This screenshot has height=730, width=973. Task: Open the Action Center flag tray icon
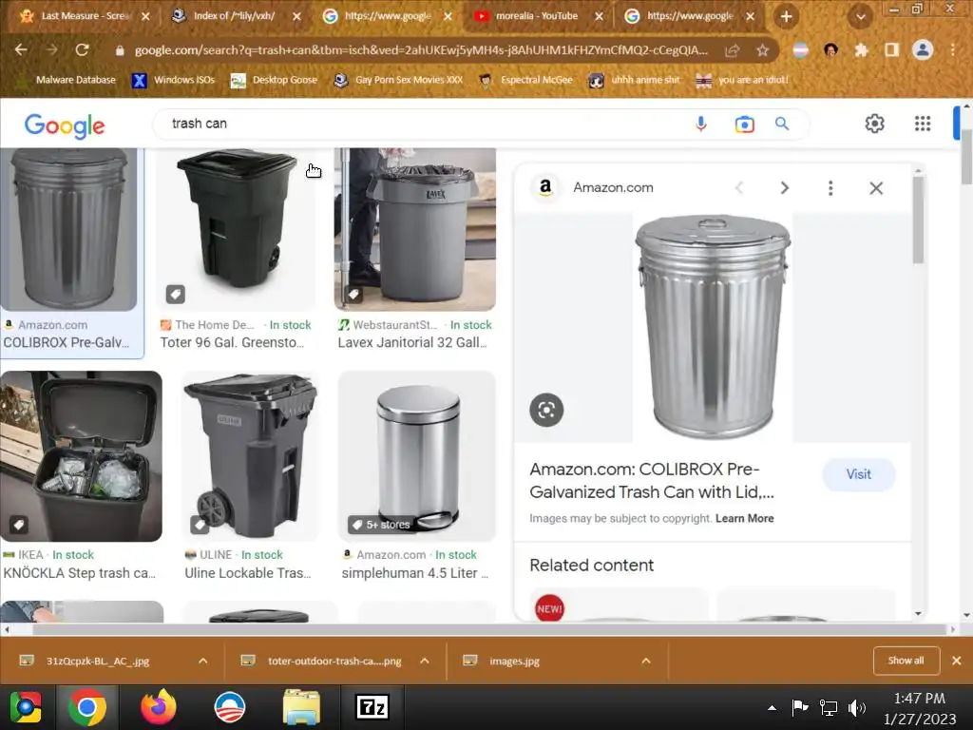(x=799, y=707)
